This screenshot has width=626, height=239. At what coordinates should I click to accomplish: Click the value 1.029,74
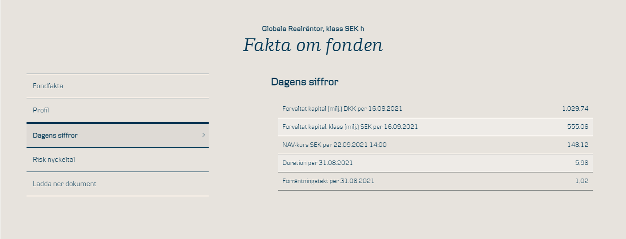[575, 108]
